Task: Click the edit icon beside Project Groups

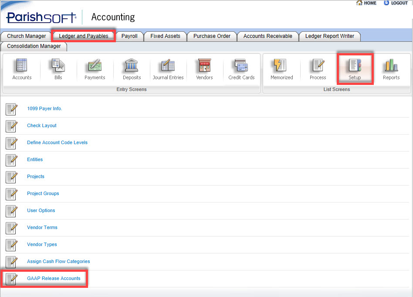Action: click(x=12, y=194)
